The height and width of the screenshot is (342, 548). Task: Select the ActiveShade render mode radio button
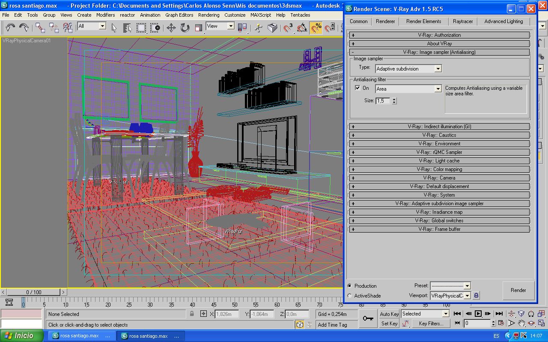(x=350, y=295)
